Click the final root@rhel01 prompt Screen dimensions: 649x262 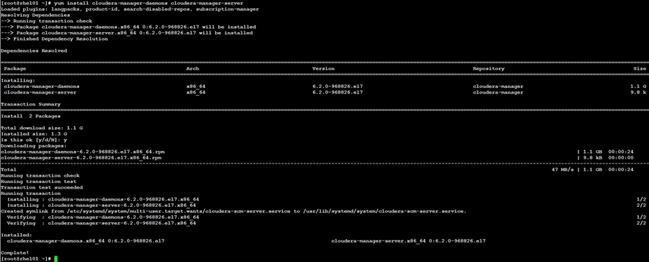(x=26, y=259)
